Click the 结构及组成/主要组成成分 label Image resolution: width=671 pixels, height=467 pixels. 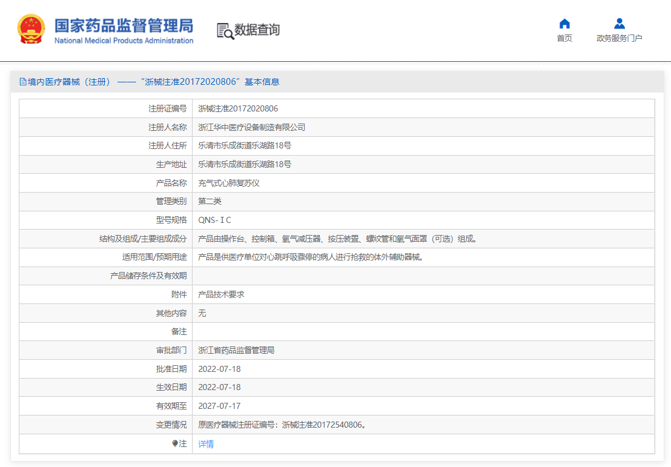pyautogui.click(x=143, y=239)
